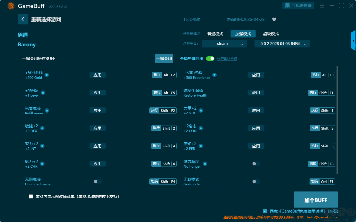Apply the Restore Health cheat

click(256, 93)
